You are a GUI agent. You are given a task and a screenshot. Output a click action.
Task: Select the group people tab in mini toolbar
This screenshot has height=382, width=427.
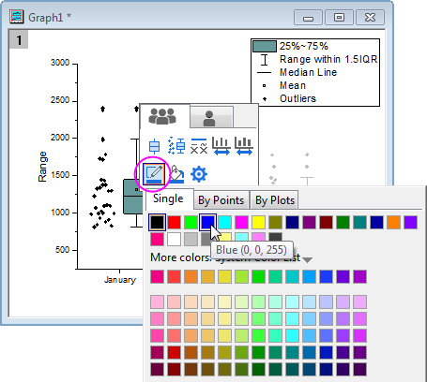coord(162,117)
